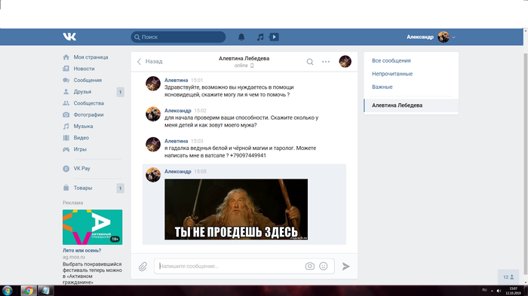Image resolution: width=528 pixels, height=296 pixels.
Task: Click the Моя страница home icon
Action: pos(66,57)
